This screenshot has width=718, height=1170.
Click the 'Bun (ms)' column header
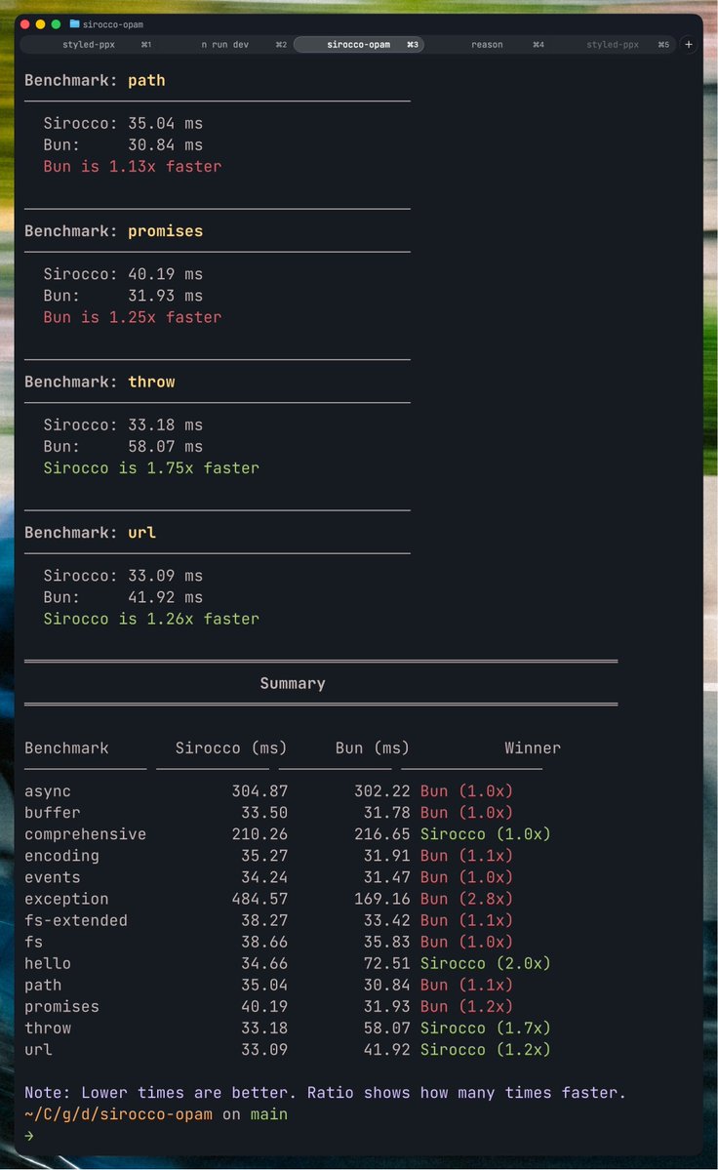coord(372,748)
